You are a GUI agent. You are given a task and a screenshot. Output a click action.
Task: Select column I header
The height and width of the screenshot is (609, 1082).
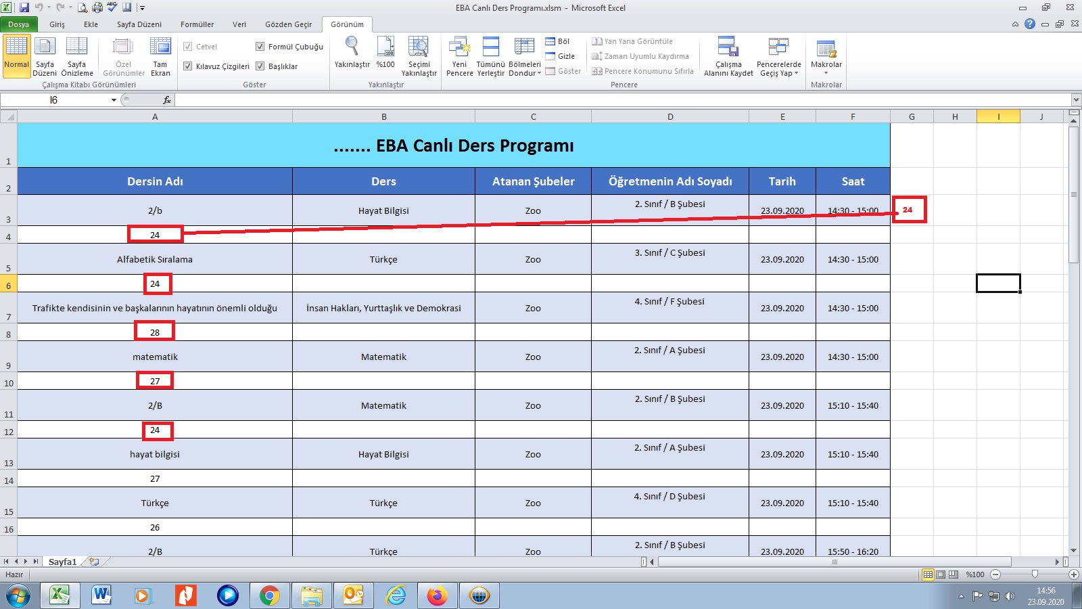998,117
